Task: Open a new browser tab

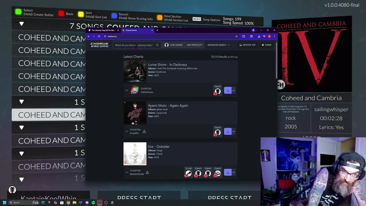Action: [157, 30]
